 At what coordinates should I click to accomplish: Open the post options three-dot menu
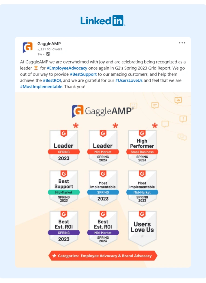point(183,42)
